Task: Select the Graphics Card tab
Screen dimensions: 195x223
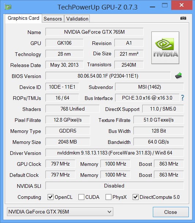Action: tap(23, 18)
